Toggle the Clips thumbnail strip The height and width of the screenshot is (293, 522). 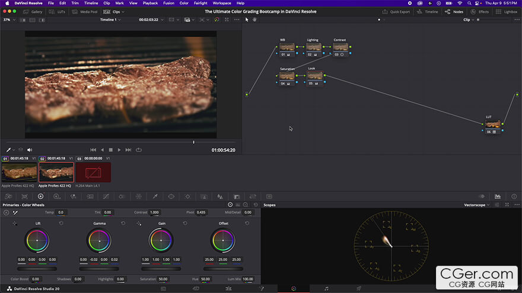point(114,12)
